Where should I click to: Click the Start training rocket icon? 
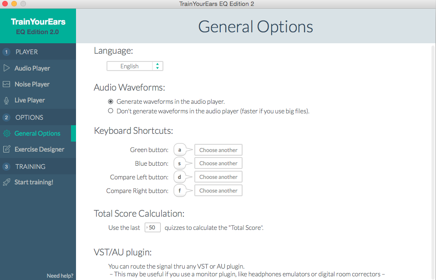click(6, 182)
